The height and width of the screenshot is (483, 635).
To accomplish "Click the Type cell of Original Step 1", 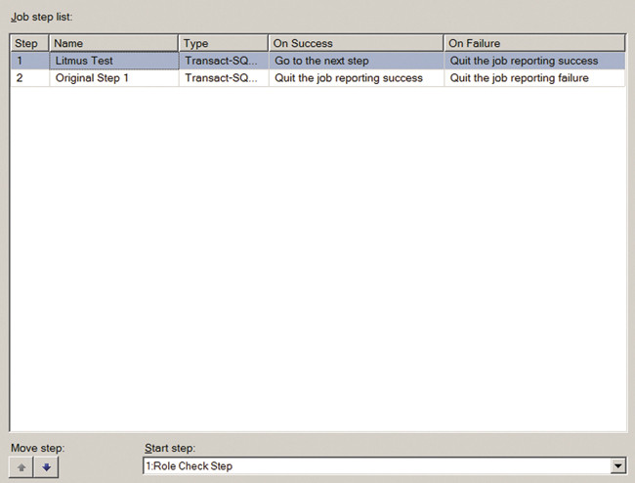I will [223, 78].
